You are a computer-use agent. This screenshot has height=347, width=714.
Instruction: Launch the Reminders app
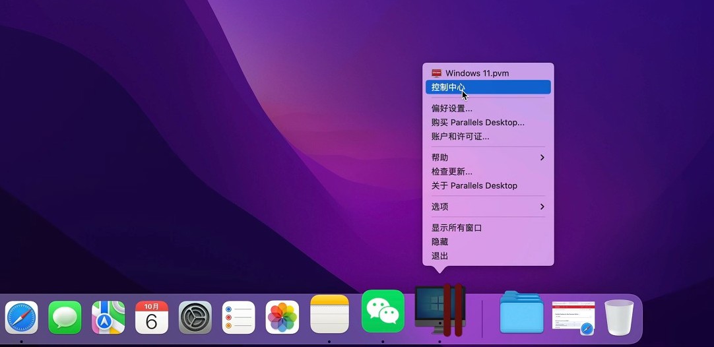239,318
